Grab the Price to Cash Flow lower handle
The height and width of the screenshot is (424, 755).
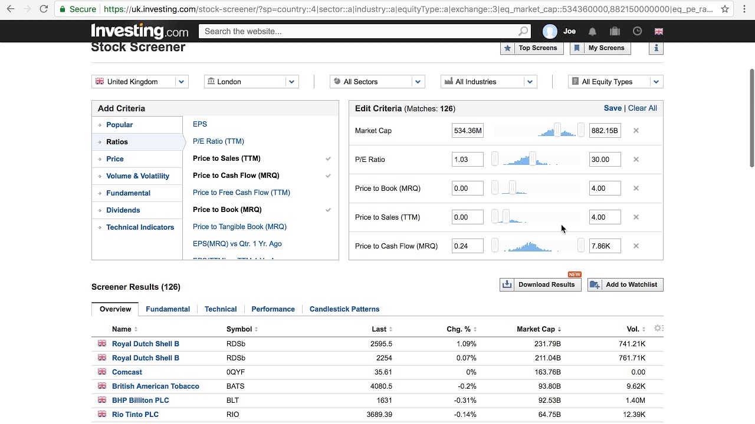click(x=495, y=246)
